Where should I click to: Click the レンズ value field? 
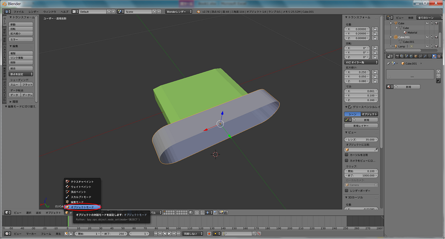[361, 139]
